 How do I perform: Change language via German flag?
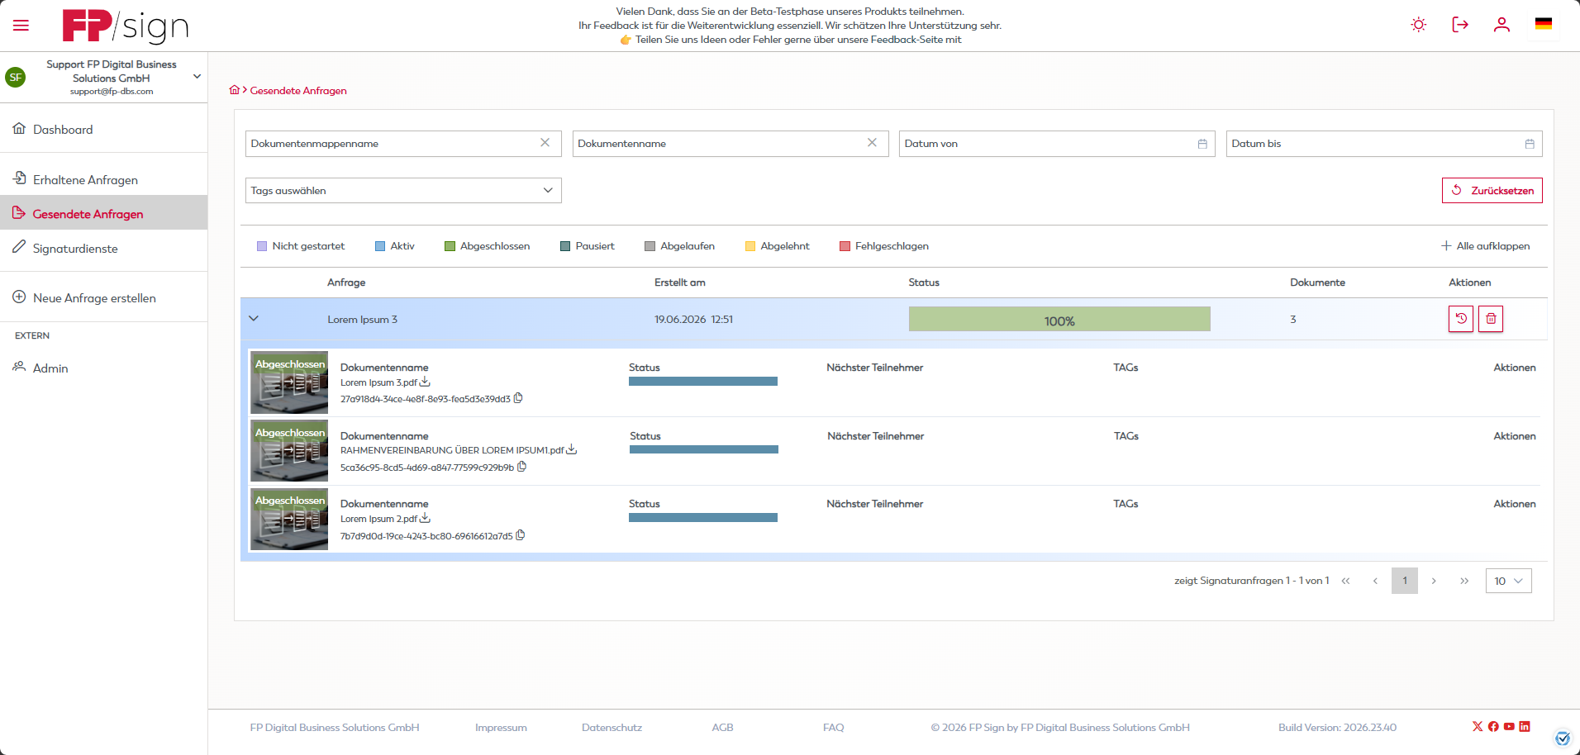pos(1544,24)
